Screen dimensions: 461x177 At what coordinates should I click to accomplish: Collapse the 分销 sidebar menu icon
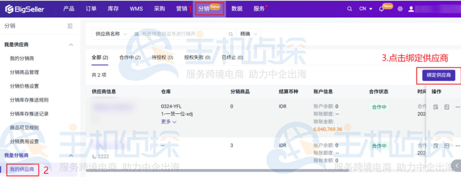pos(70,26)
